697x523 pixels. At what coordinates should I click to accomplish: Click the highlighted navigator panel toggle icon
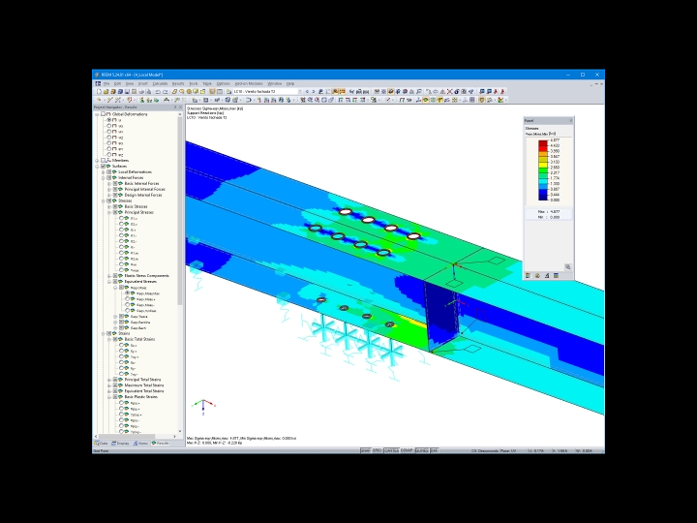212,92
